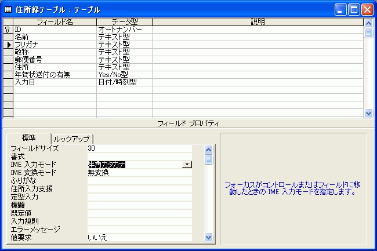377x251 pixels.
Task: Click the properties pane scroll down arrow
Action: 208,238
